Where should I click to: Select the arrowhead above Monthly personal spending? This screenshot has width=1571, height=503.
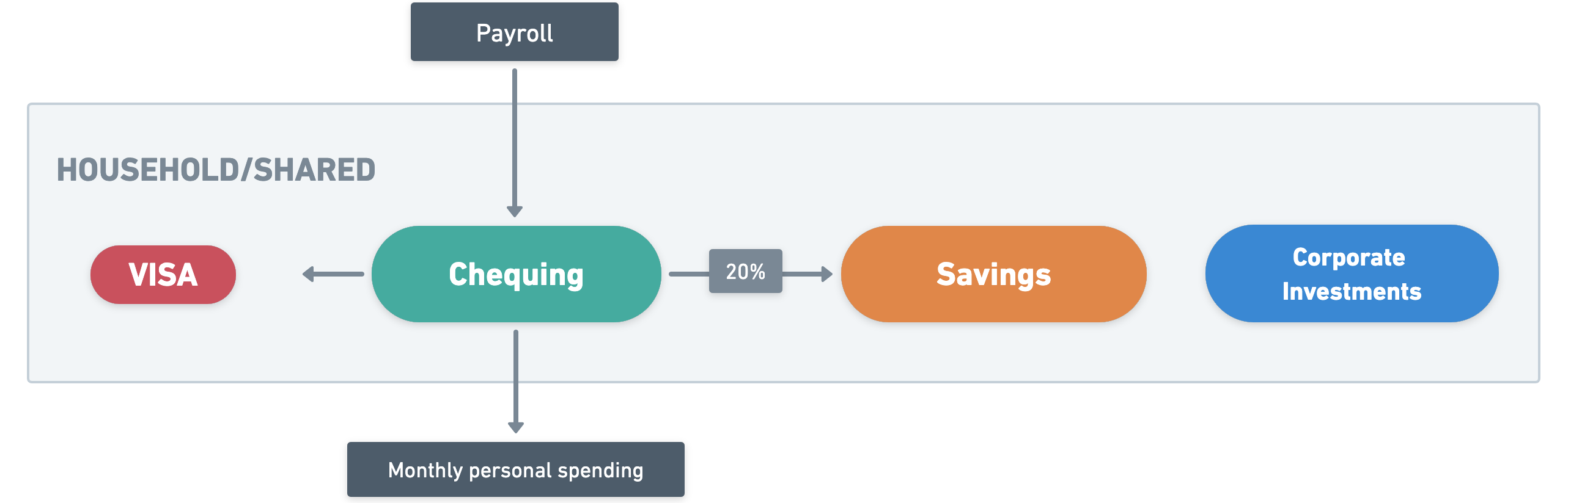516,427
